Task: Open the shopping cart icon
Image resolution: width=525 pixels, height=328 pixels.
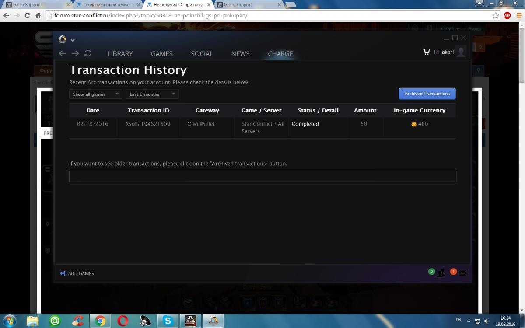Action: coord(427,52)
